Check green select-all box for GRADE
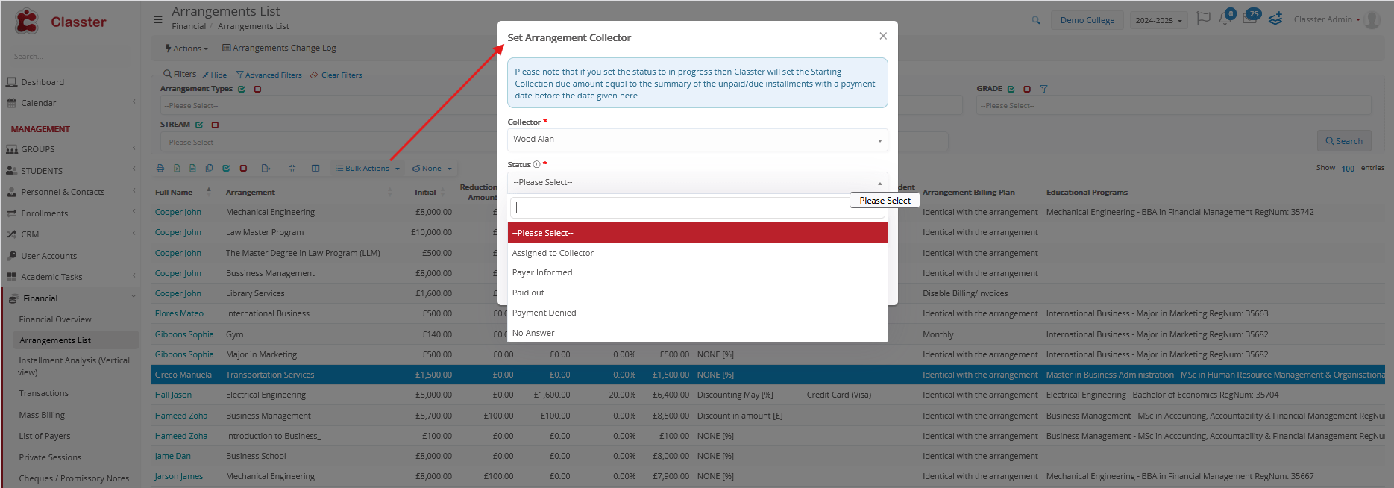The width and height of the screenshot is (1394, 488). click(x=1011, y=89)
